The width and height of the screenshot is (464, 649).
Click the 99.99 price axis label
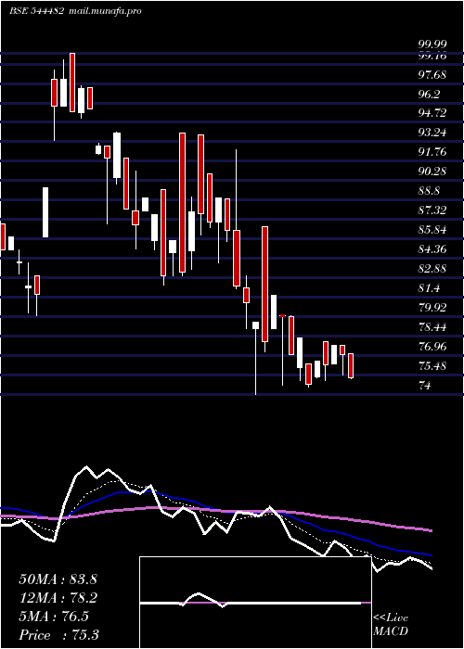[x=432, y=45]
